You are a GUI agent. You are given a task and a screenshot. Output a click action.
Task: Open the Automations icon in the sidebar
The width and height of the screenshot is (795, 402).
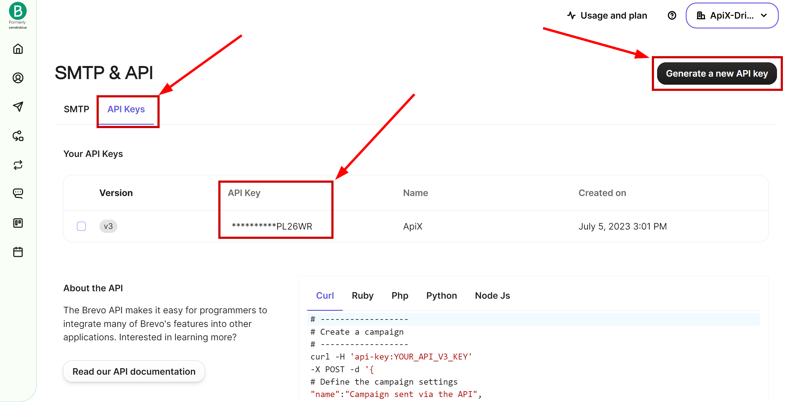click(18, 136)
